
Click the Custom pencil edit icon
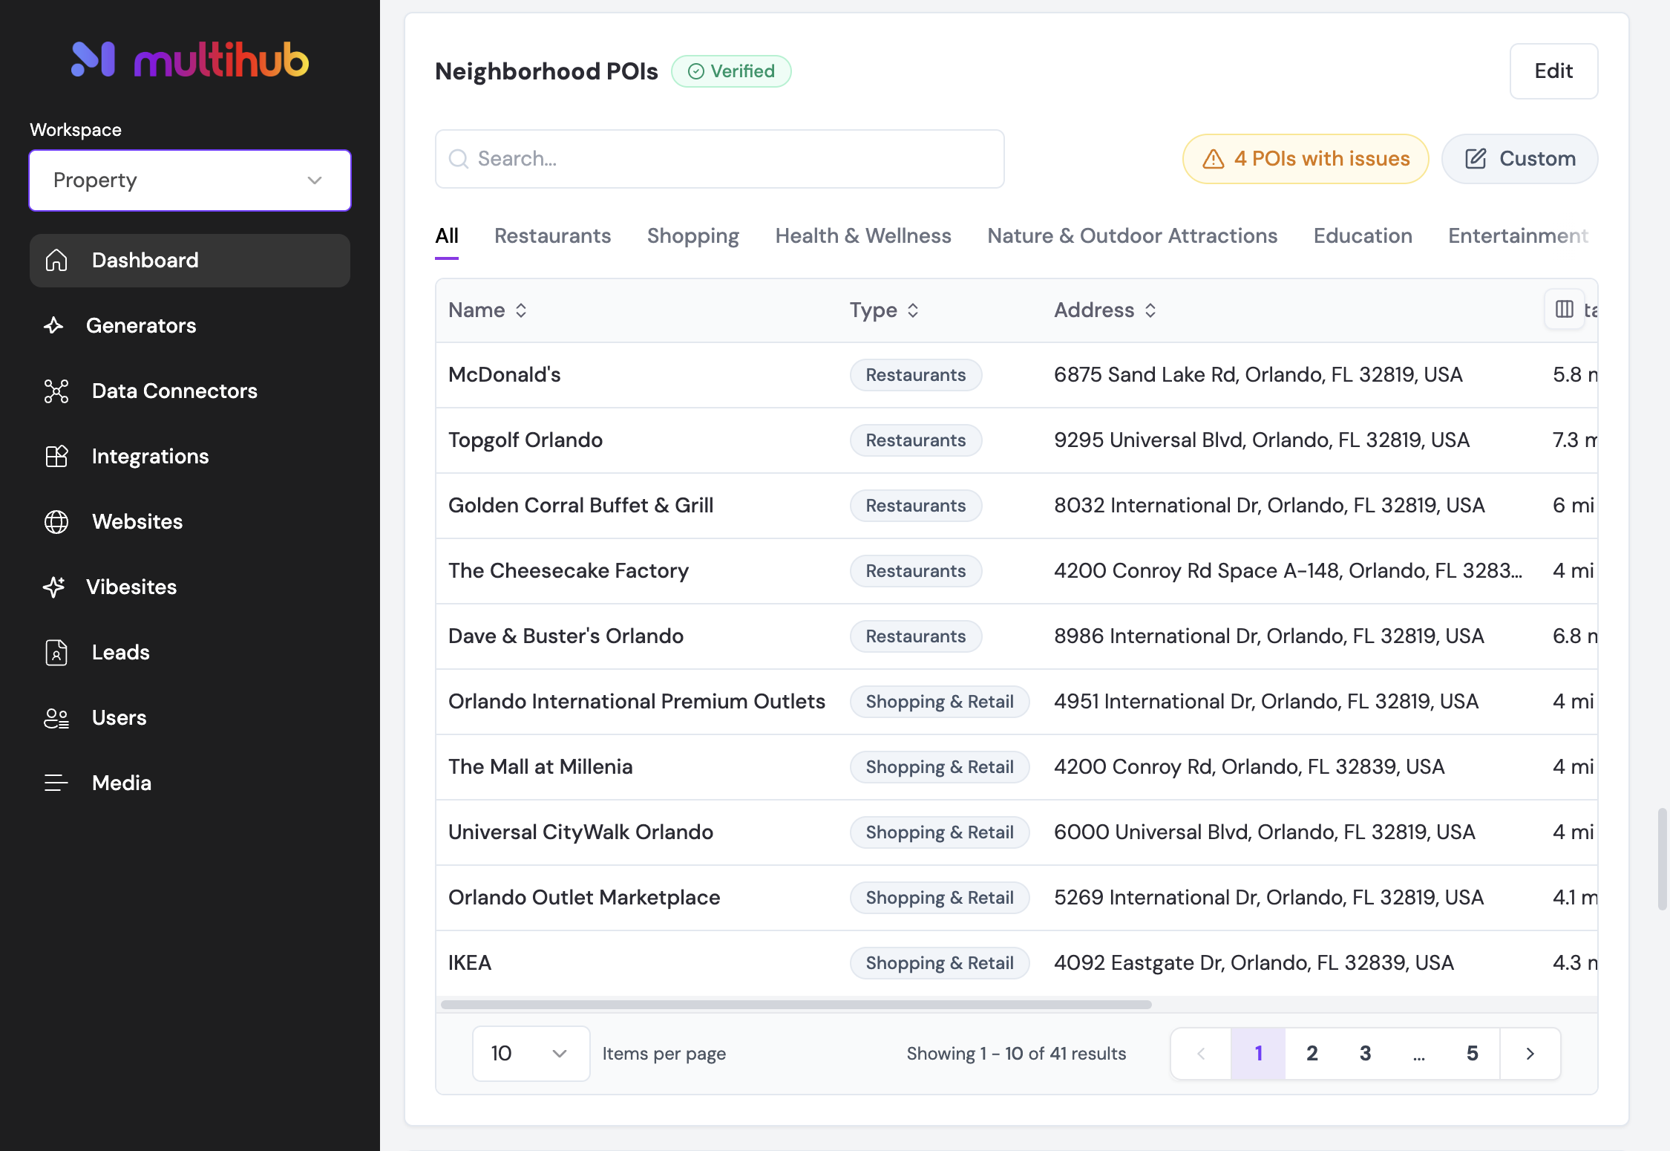pos(1476,159)
